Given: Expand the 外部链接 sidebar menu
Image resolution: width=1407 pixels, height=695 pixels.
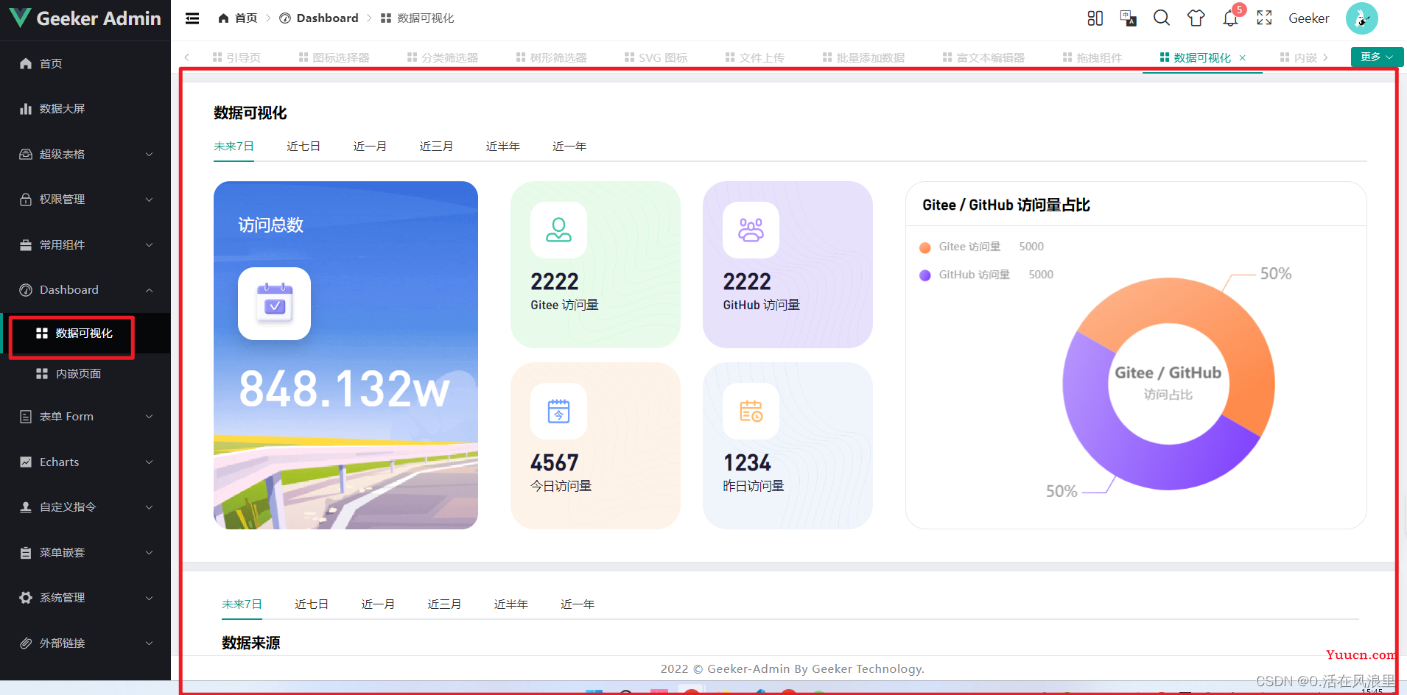Looking at the screenshot, I should [85, 643].
